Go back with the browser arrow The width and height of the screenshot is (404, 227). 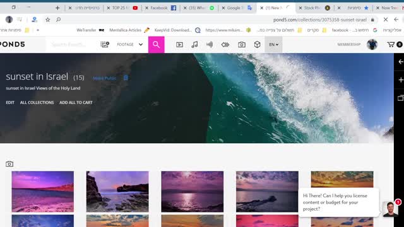[396, 20]
